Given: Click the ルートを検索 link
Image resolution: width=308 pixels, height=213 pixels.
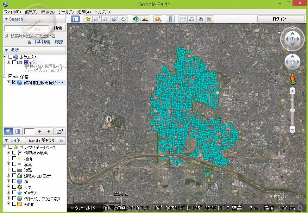Looking at the screenshot, I should [39, 42].
